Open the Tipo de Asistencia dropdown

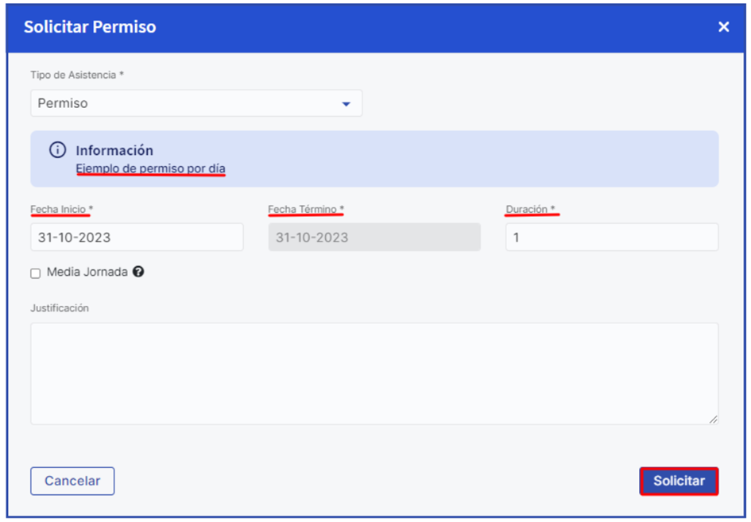coord(195,103)
